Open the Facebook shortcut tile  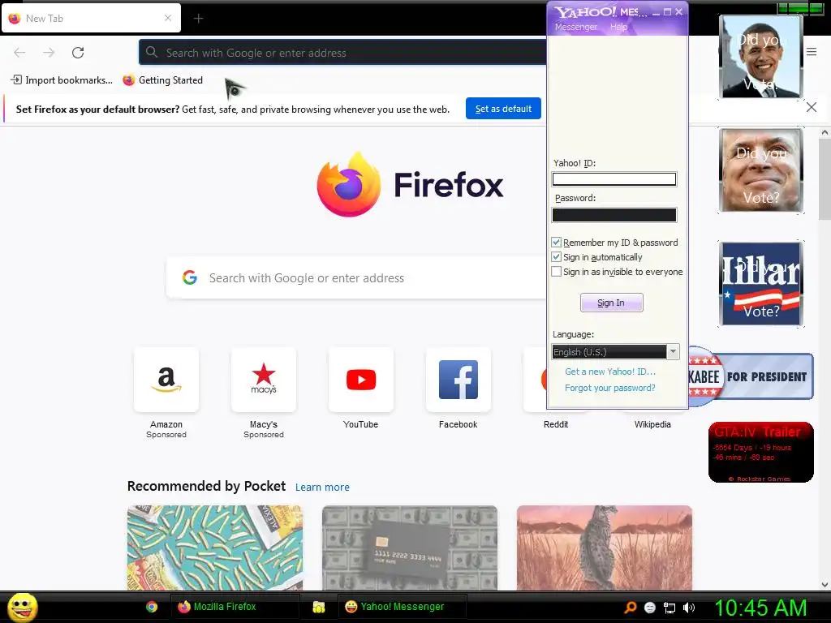(459, 380)
